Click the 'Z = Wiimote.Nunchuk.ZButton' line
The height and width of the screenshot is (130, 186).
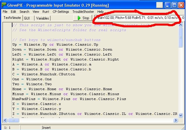point(95,114)
